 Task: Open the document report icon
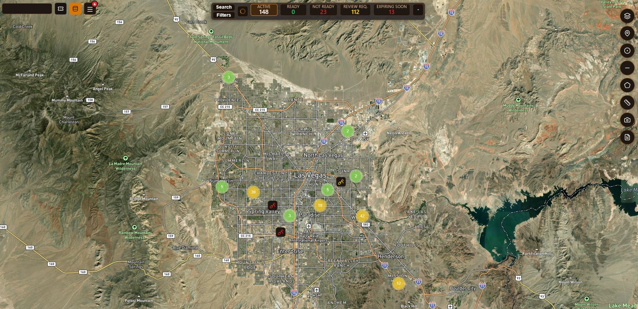coord(627,137)
